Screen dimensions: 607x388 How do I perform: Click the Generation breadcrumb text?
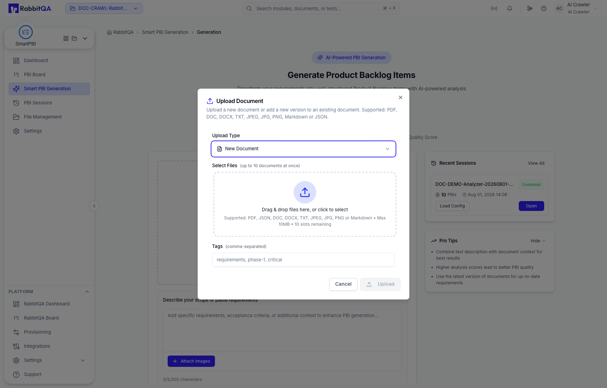tap(209, 32)
